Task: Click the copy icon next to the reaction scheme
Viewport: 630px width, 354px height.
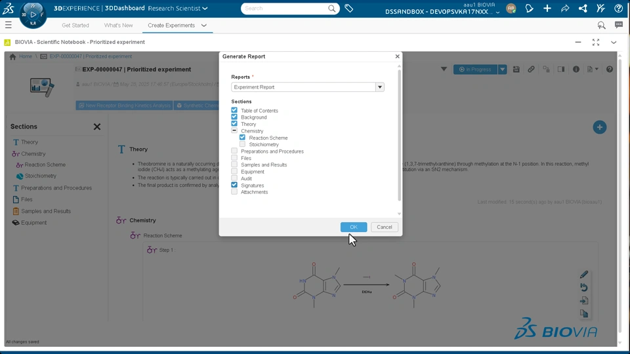Action: point(584,314)
